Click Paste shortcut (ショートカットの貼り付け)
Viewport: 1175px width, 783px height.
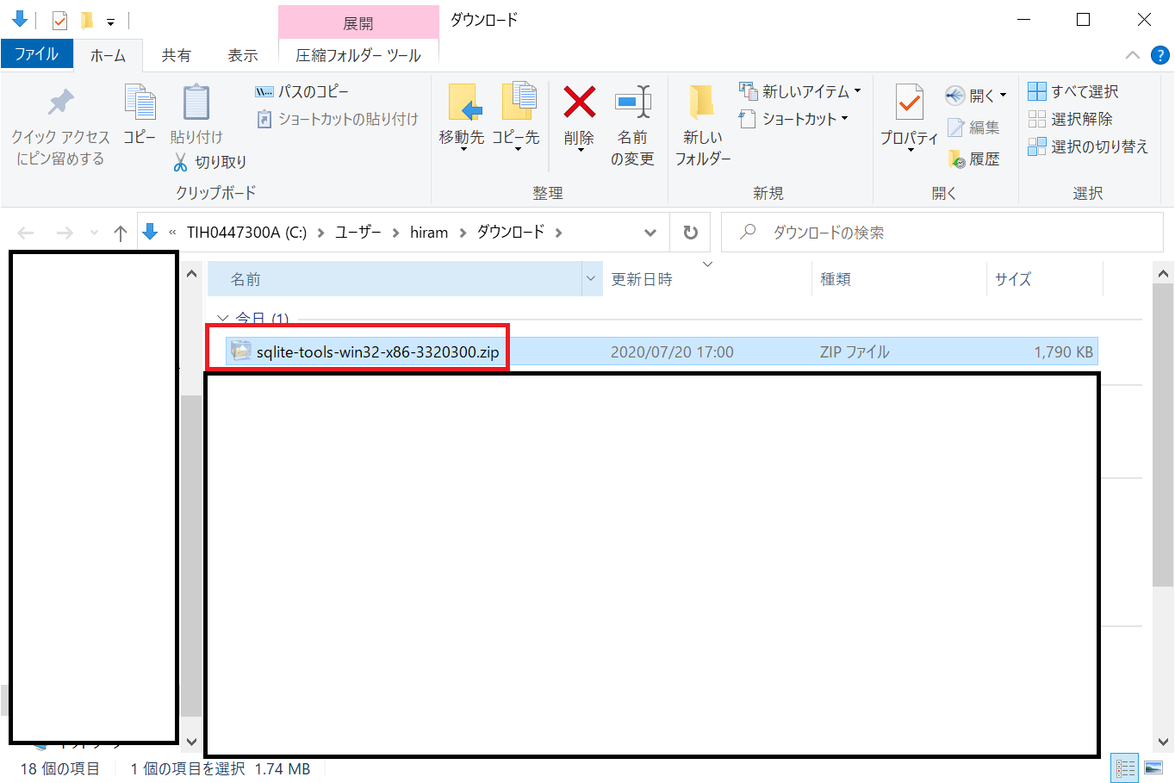(x=338, y=119)
